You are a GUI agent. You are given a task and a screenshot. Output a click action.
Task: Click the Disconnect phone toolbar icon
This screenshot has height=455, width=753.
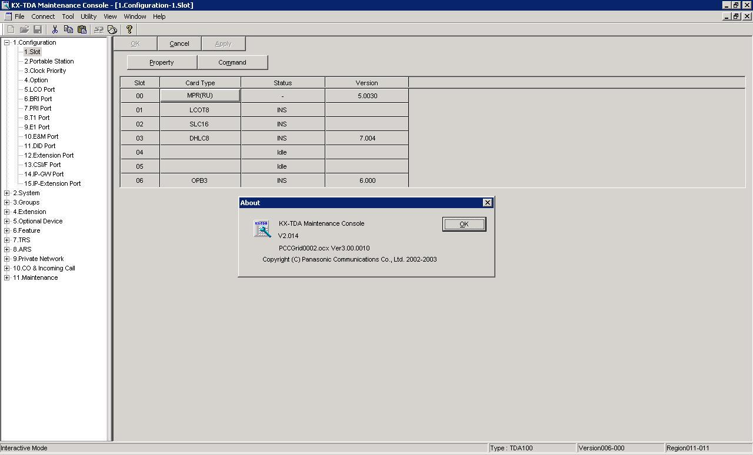112,29
